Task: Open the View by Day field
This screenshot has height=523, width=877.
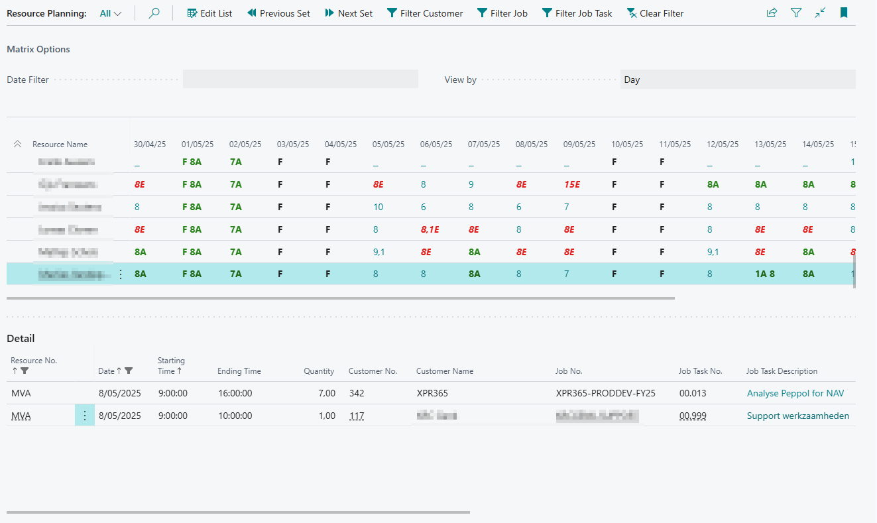Action: point(737,80)
